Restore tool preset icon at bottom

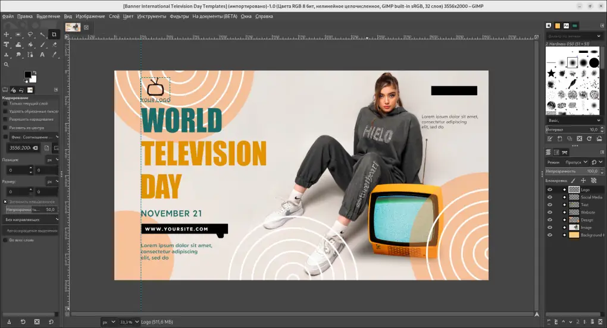click(23, 322)
